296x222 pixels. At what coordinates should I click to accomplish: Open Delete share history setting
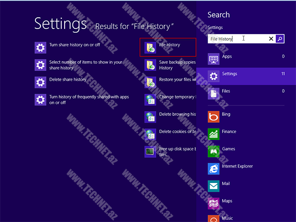pos(68,79)
